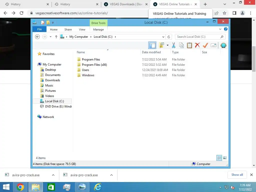Open recent locations dropdown arrow

(x=50, y=37)
